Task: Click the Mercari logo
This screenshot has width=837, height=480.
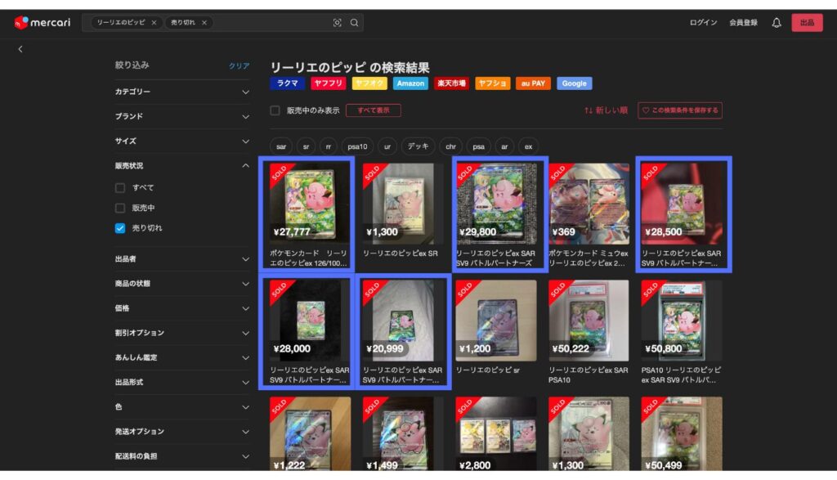Action: pyautogui.click(x=43, y=22)
